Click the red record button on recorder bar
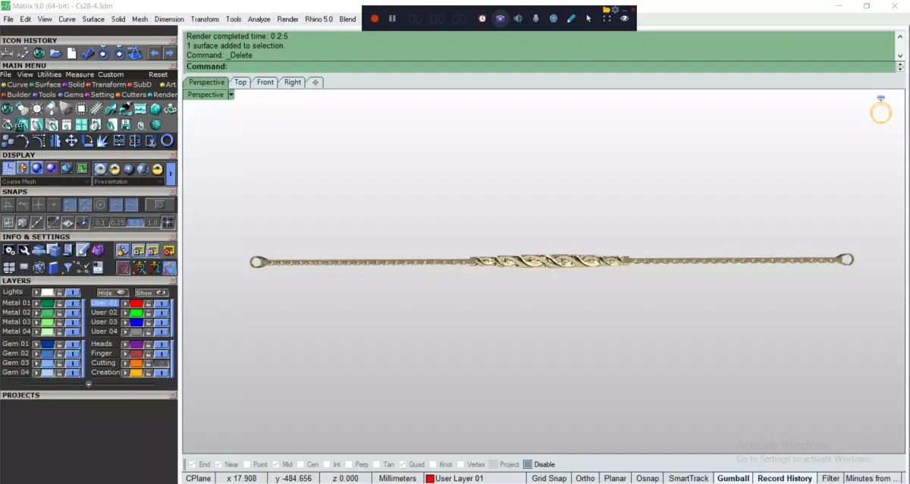The width and height of the screenshot is (910, 484). (x=375, y=18)
